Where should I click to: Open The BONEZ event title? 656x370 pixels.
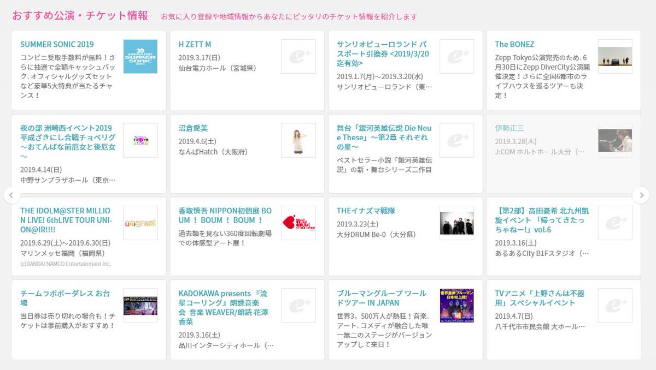tap(514, 44)
